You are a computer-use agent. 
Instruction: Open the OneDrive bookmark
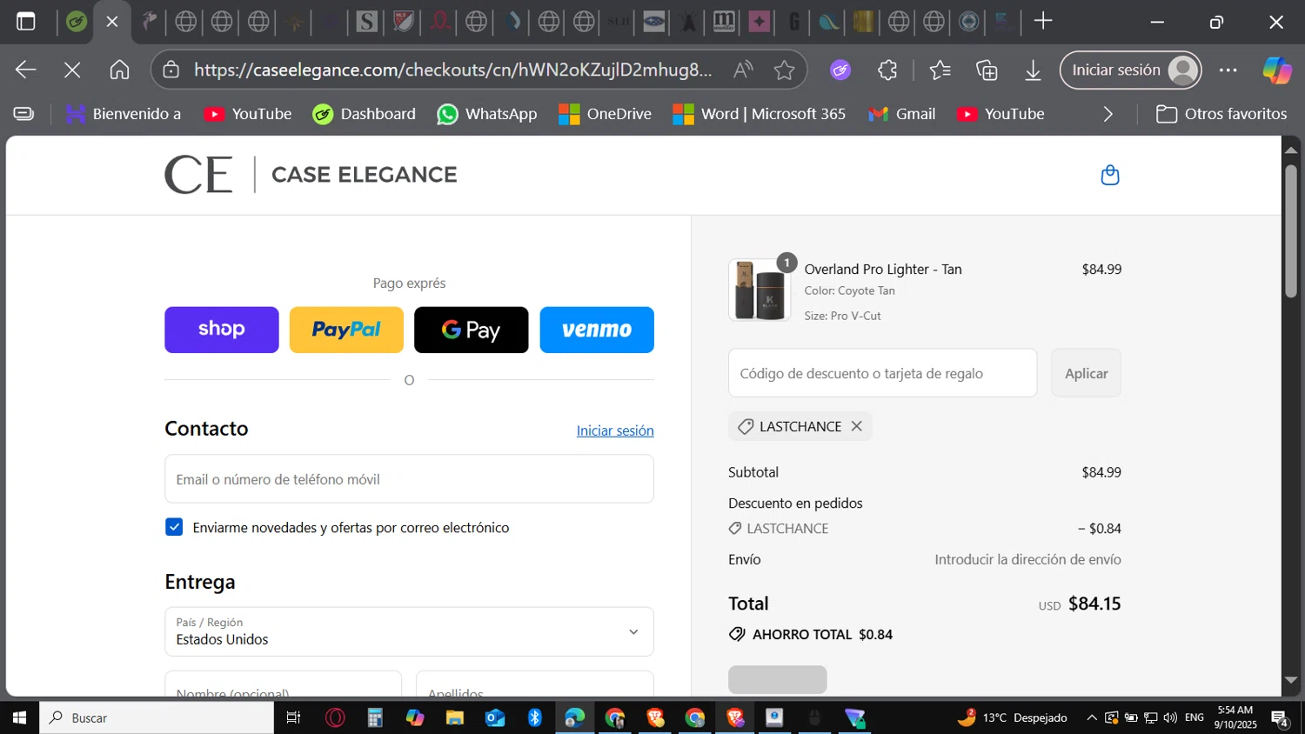tap(606, 114)
